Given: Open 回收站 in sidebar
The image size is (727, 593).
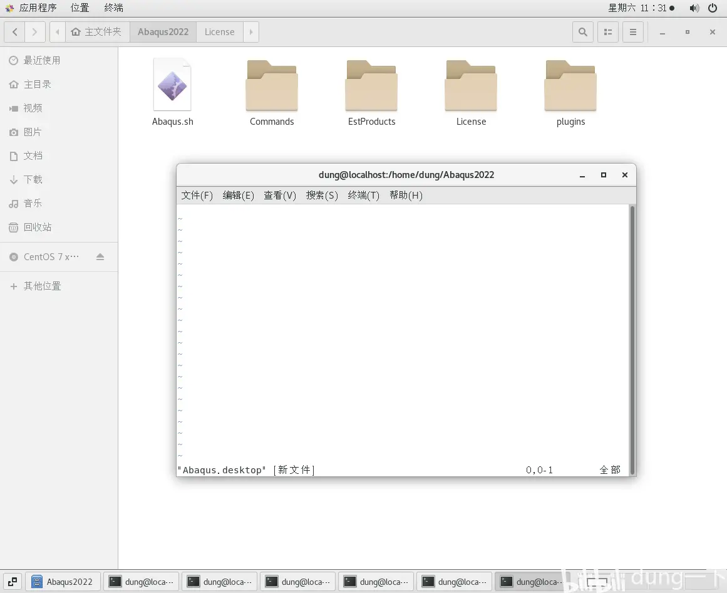Looking at the screenshot, I should pos(59,228).
